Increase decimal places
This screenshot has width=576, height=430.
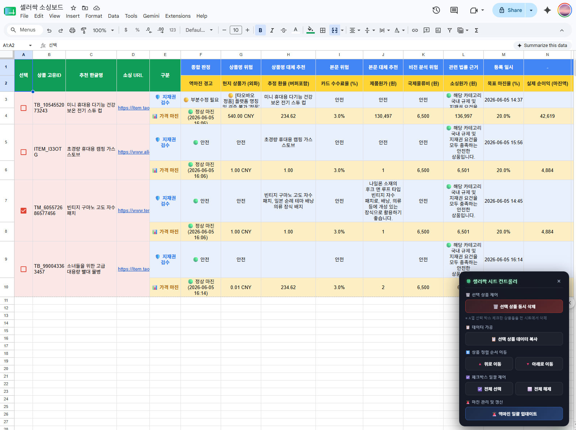(x=161, y=30)
